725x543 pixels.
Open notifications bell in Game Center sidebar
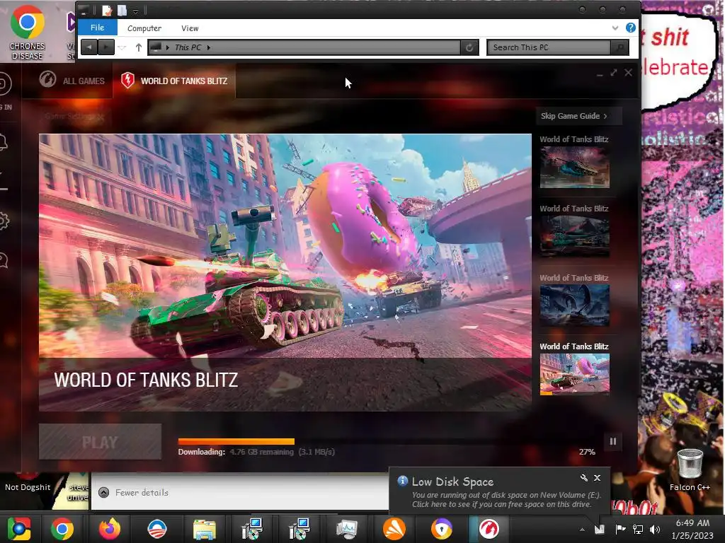pyautogui.click(x=4, y=142)
